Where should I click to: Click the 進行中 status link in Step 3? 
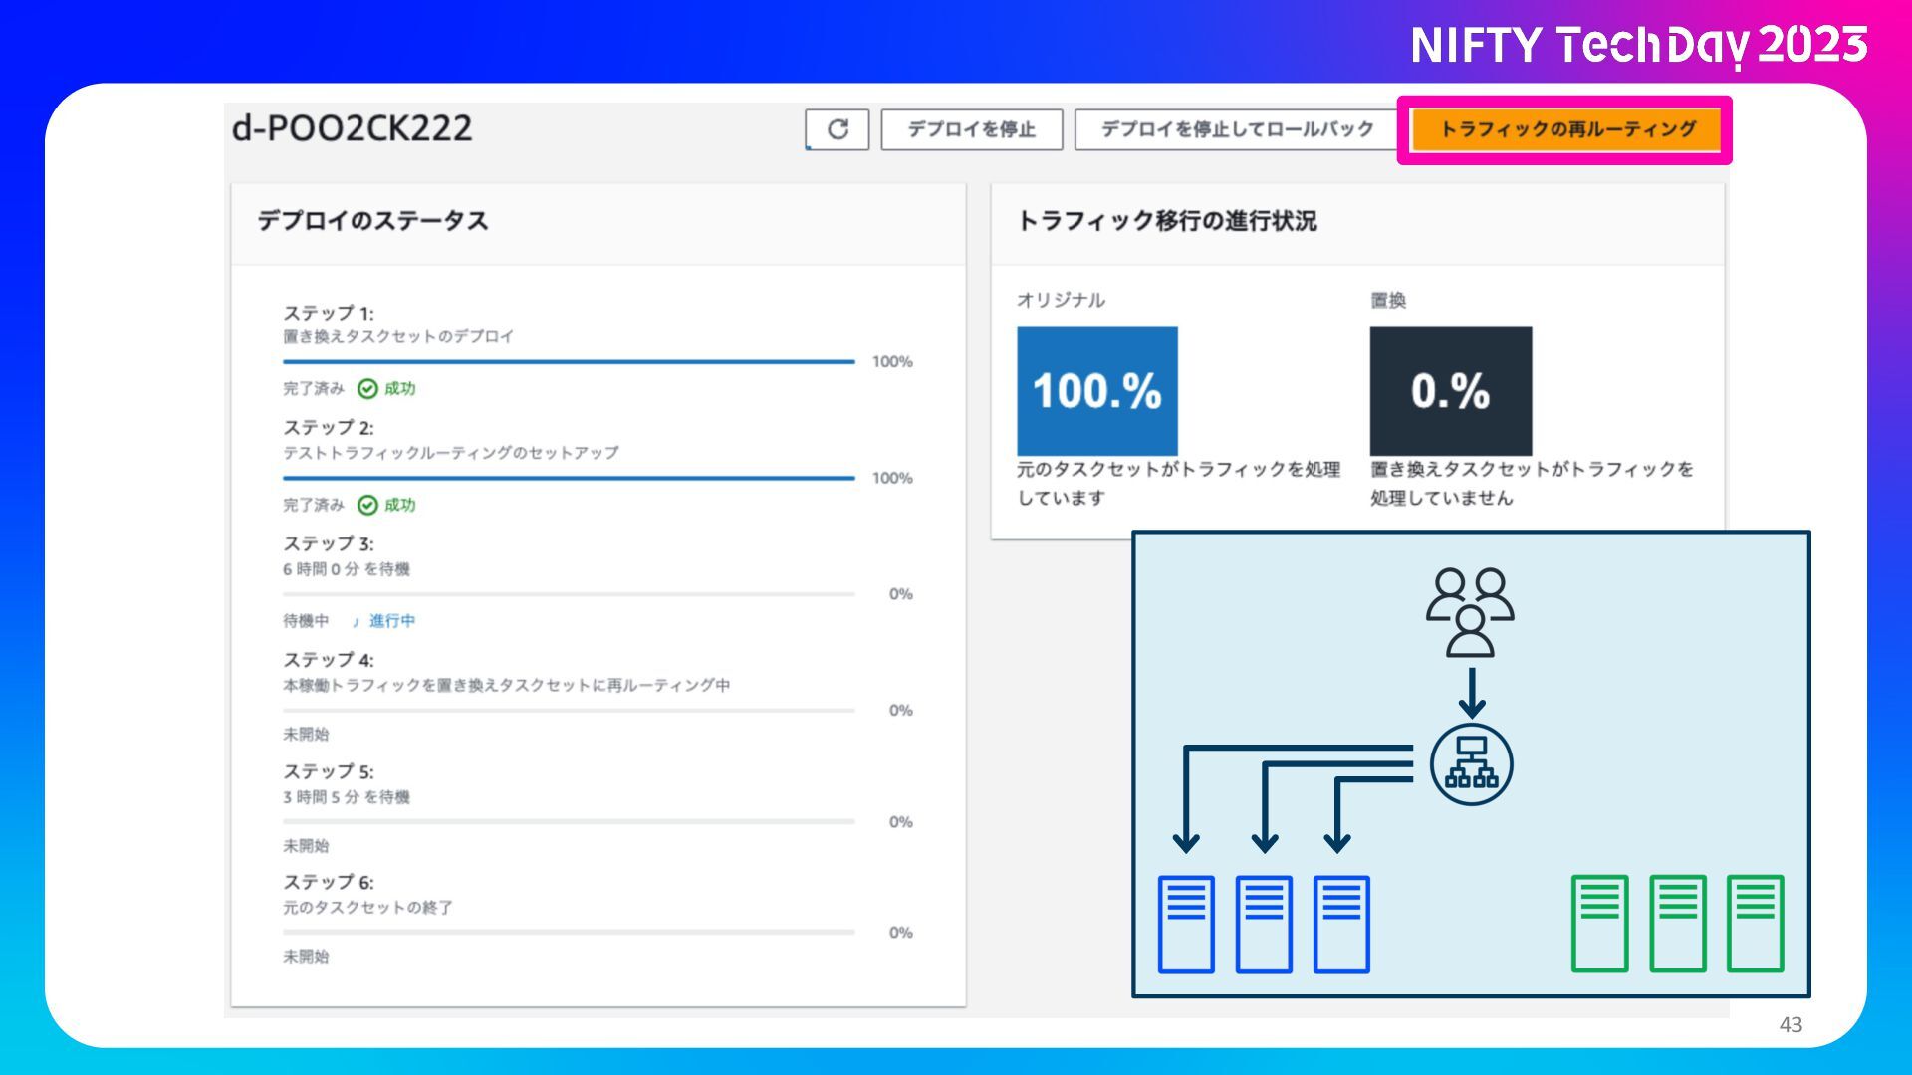391,621
